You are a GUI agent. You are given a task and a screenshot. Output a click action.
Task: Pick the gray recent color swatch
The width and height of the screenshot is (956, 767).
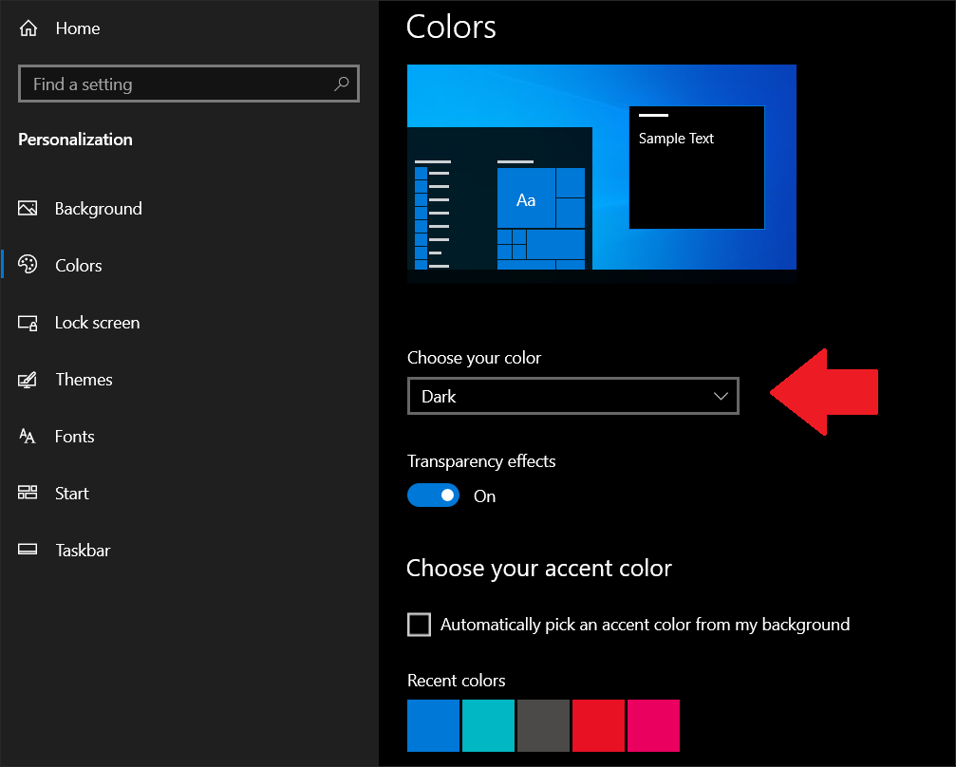pos(543,725)
